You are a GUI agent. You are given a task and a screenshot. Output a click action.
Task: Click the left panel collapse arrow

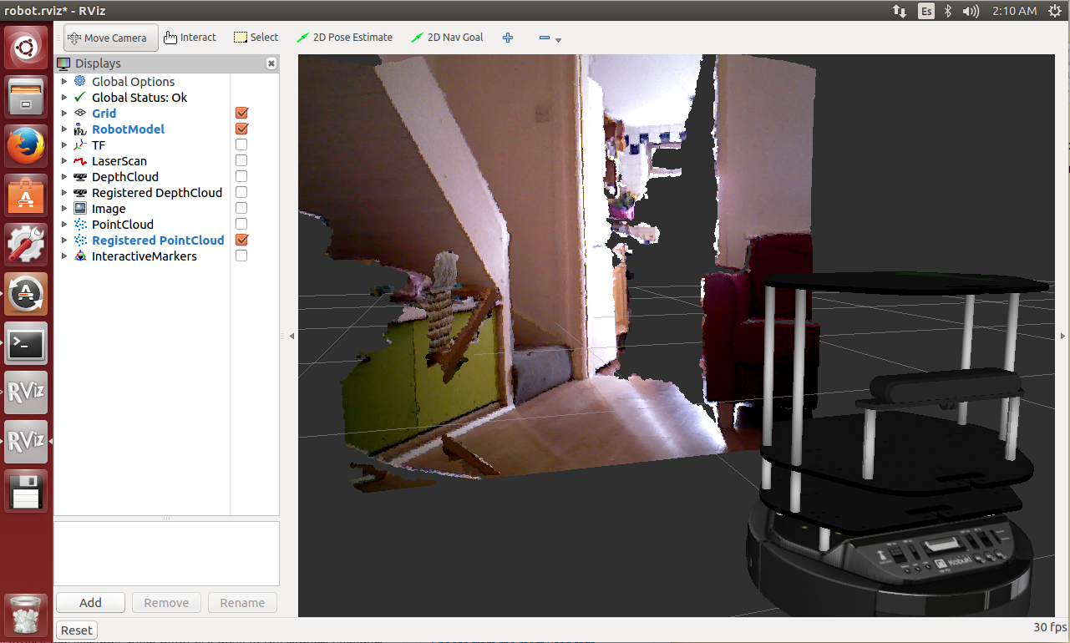pyautogui.click(x=292, y=336)
